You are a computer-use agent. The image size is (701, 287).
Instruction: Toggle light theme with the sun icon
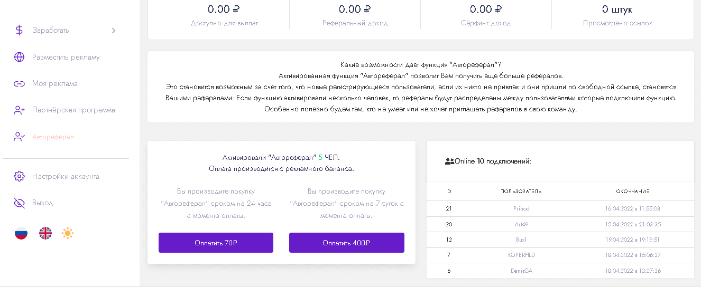click(x=67, y=233)
